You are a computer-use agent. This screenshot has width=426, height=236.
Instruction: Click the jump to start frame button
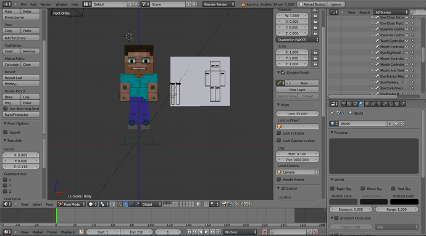click(189, 232)
